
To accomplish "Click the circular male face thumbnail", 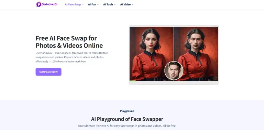I will [174, 70].
